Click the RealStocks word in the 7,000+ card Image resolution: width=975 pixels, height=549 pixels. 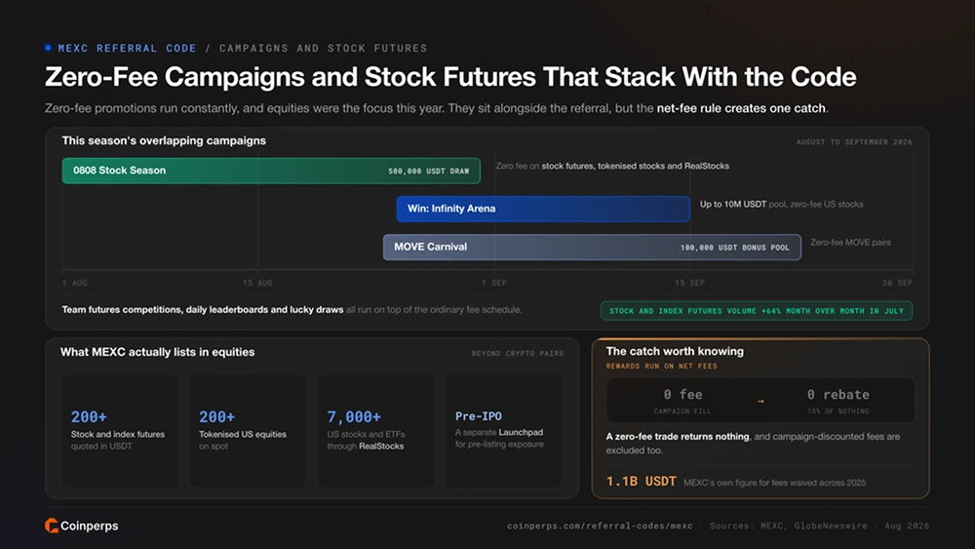click(x=381, y=446)
